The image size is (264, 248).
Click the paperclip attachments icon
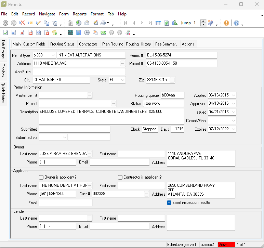pyautogui.click(x=70, y=23)
